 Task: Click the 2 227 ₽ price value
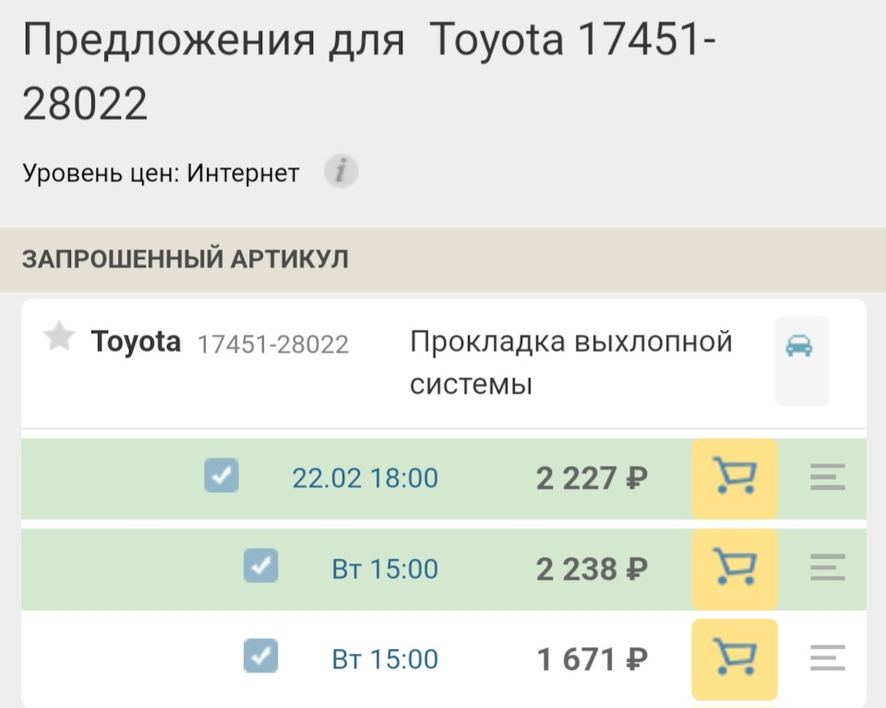click(x=590, y=478)
